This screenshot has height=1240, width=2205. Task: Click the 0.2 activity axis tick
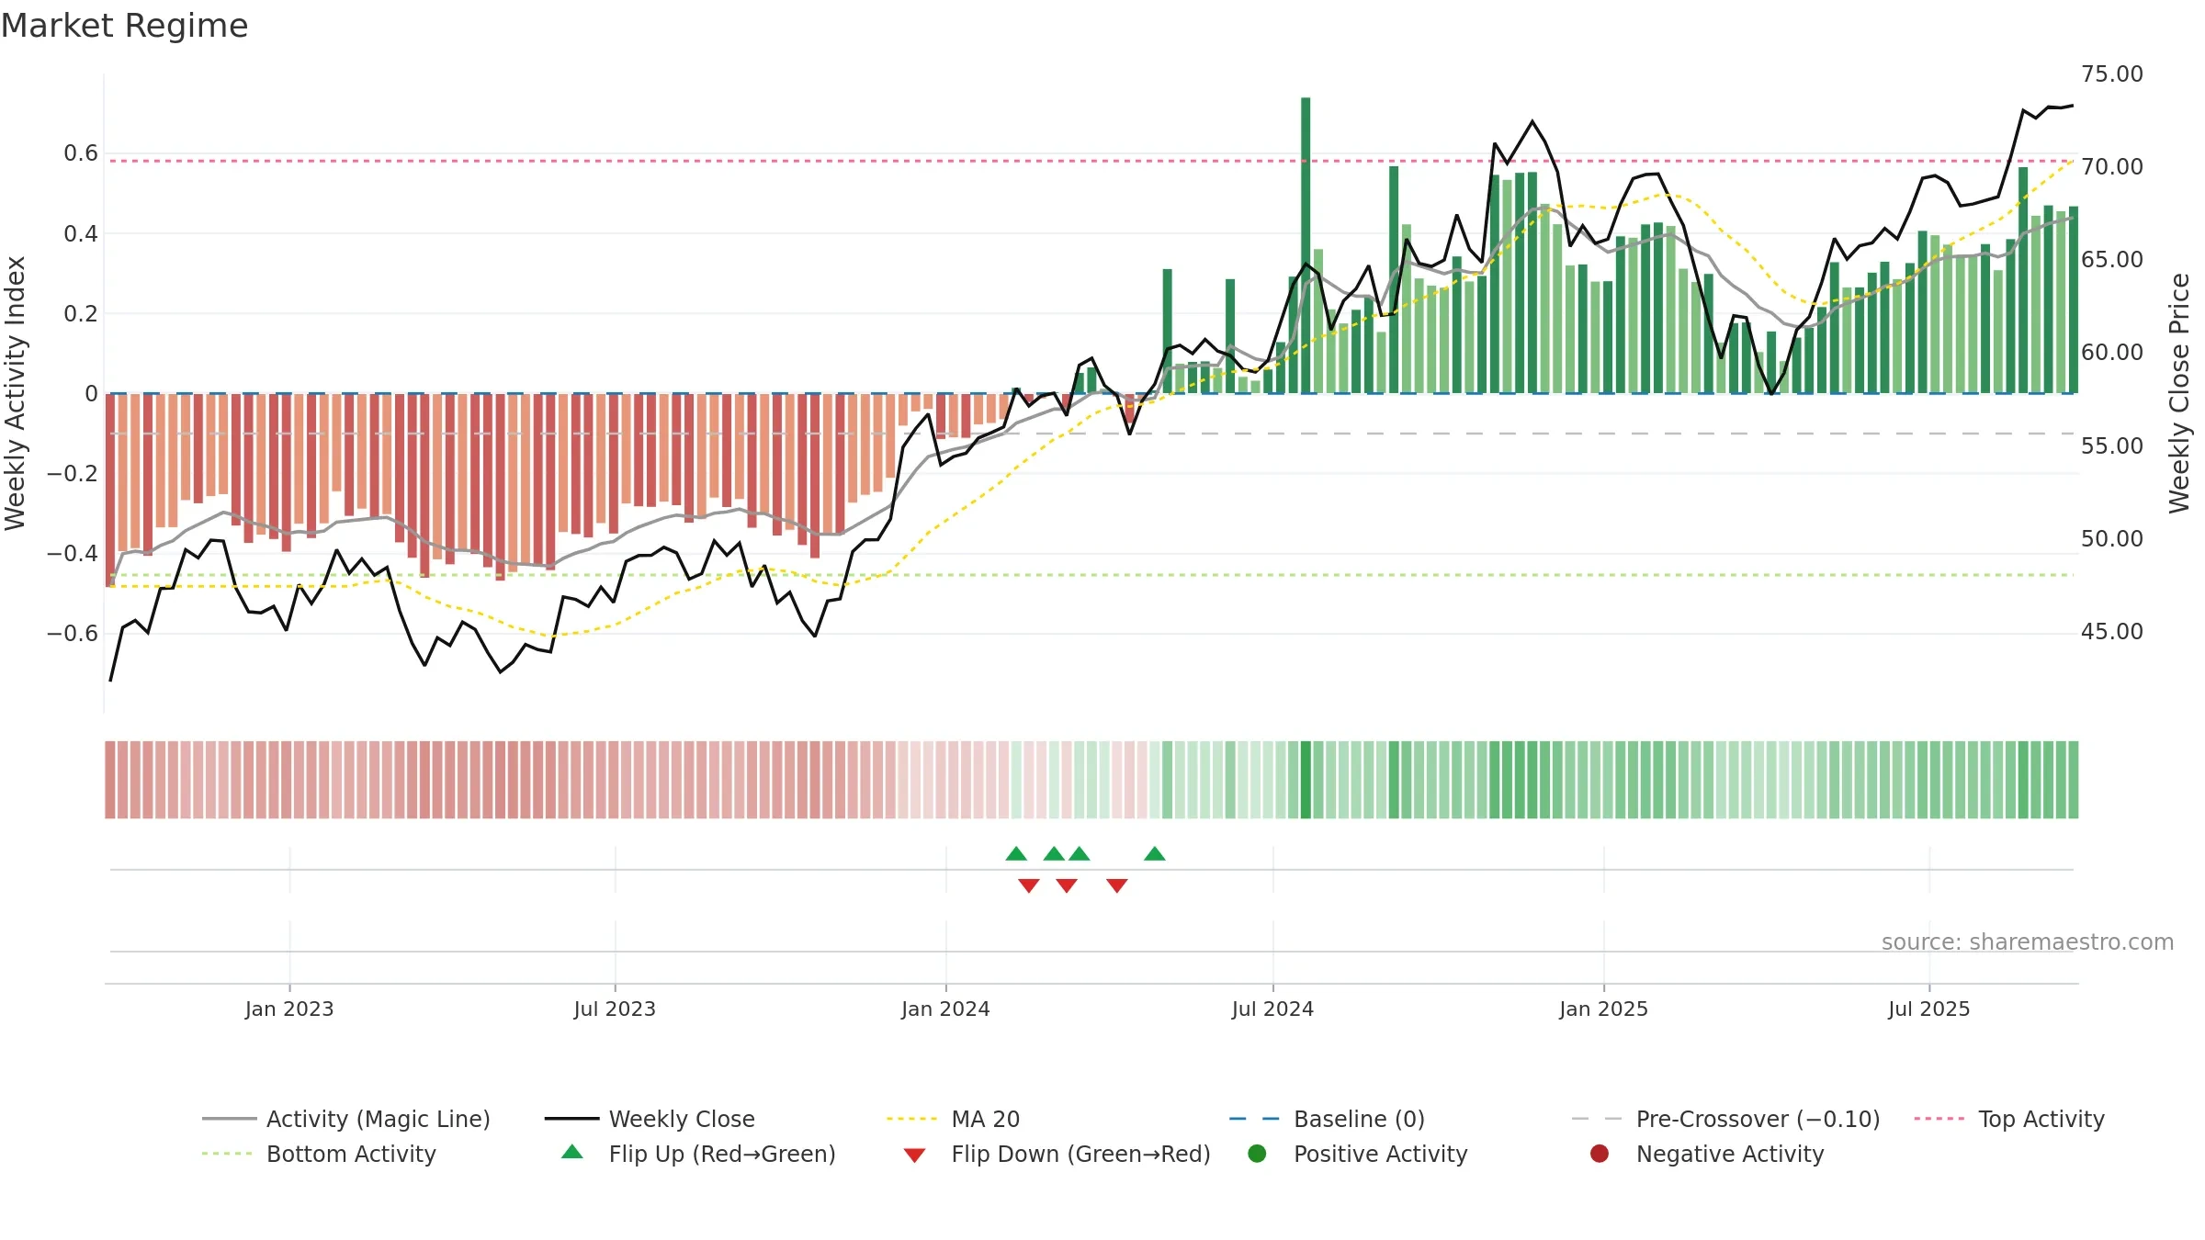click(81, 314)
